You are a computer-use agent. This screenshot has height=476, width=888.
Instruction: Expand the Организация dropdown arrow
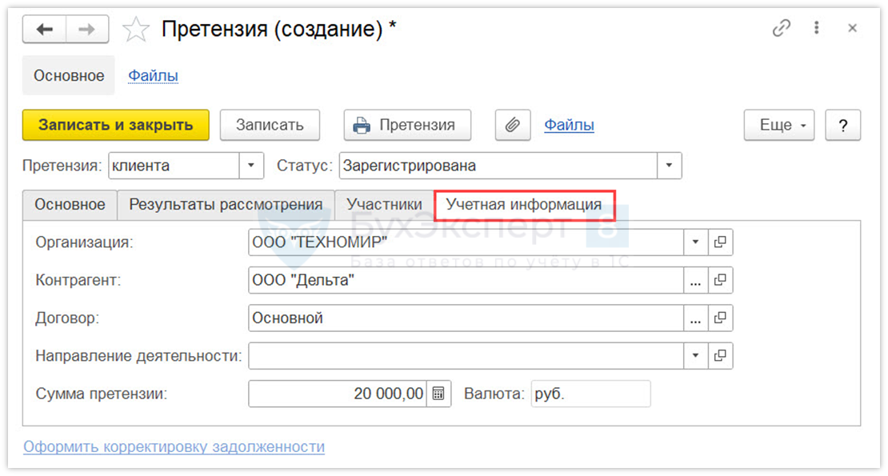pos(695,242)
